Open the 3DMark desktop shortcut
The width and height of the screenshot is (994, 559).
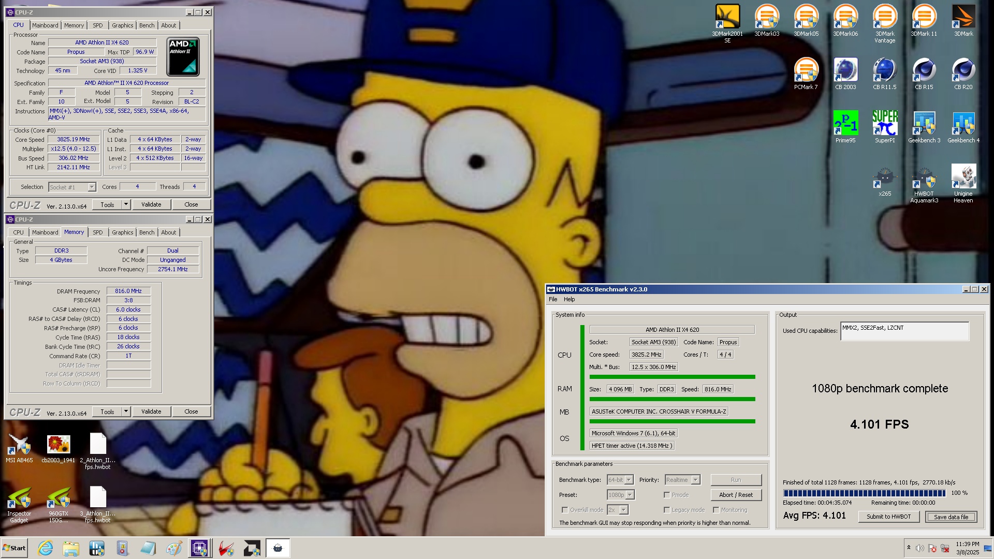(963, 21)
